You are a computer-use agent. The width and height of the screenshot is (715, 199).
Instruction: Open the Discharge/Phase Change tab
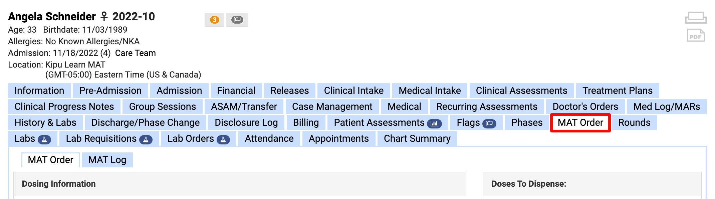pos(146,123)
